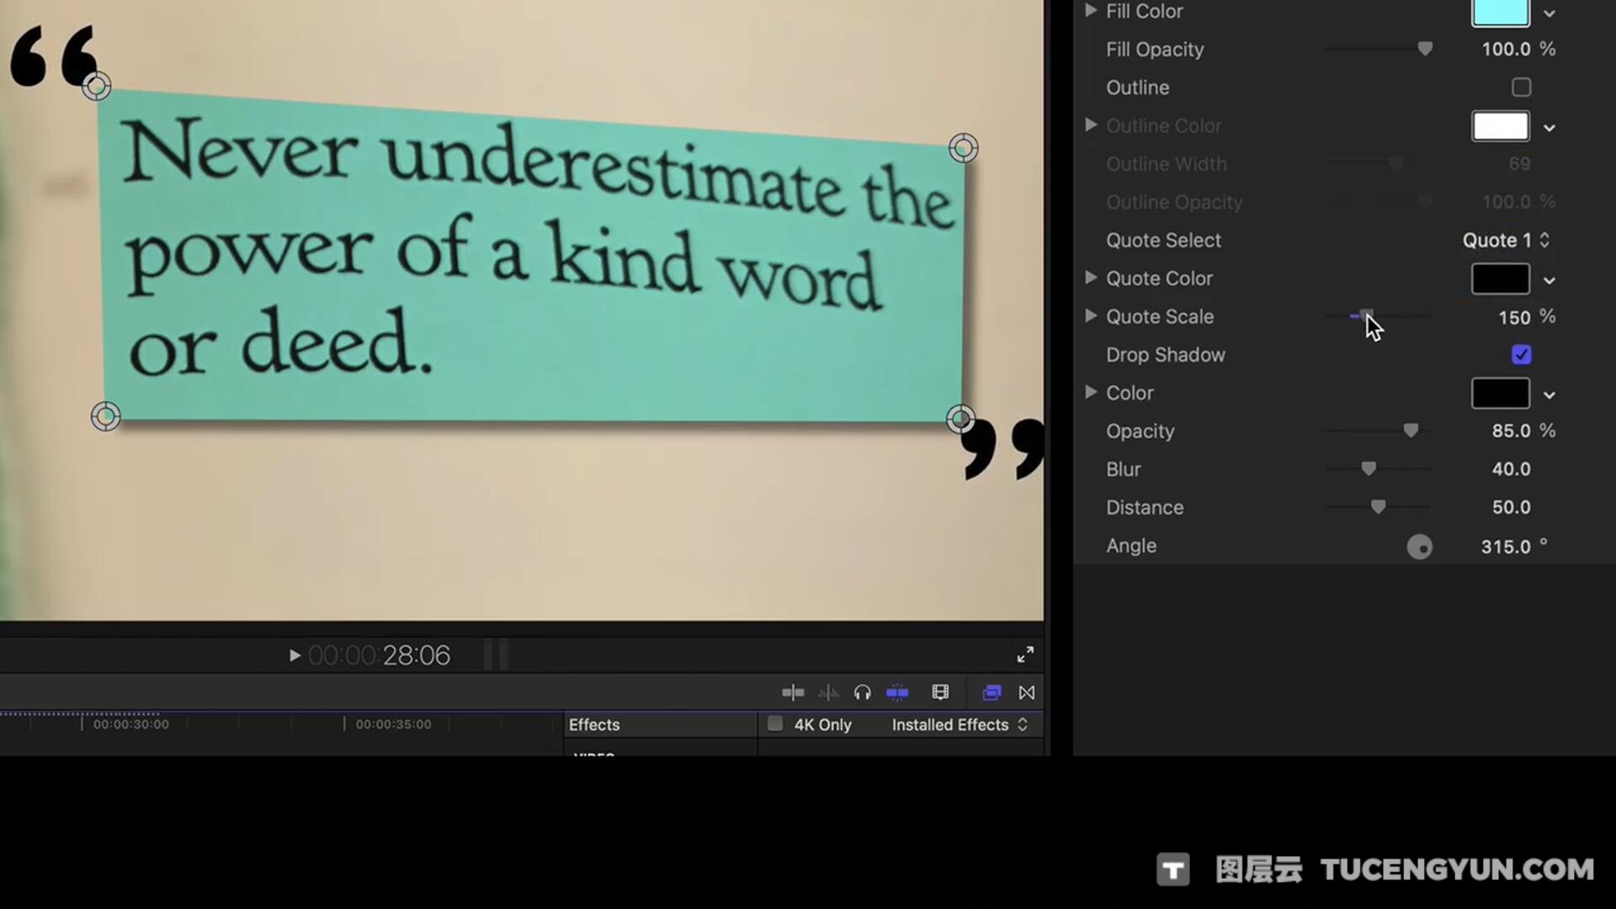Open the Quote Select popup menu
The width and height of the screenshot is (1616, 909).
[1506, 241]
